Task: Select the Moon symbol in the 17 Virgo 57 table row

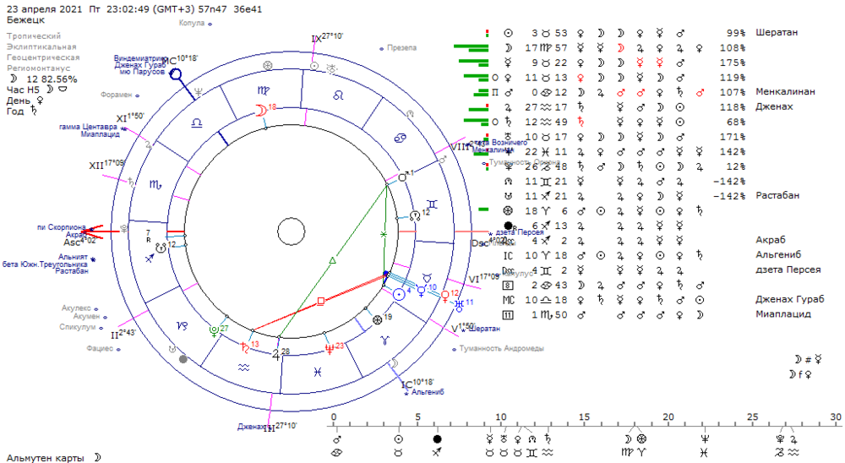Action: click(x=508, y=48)
